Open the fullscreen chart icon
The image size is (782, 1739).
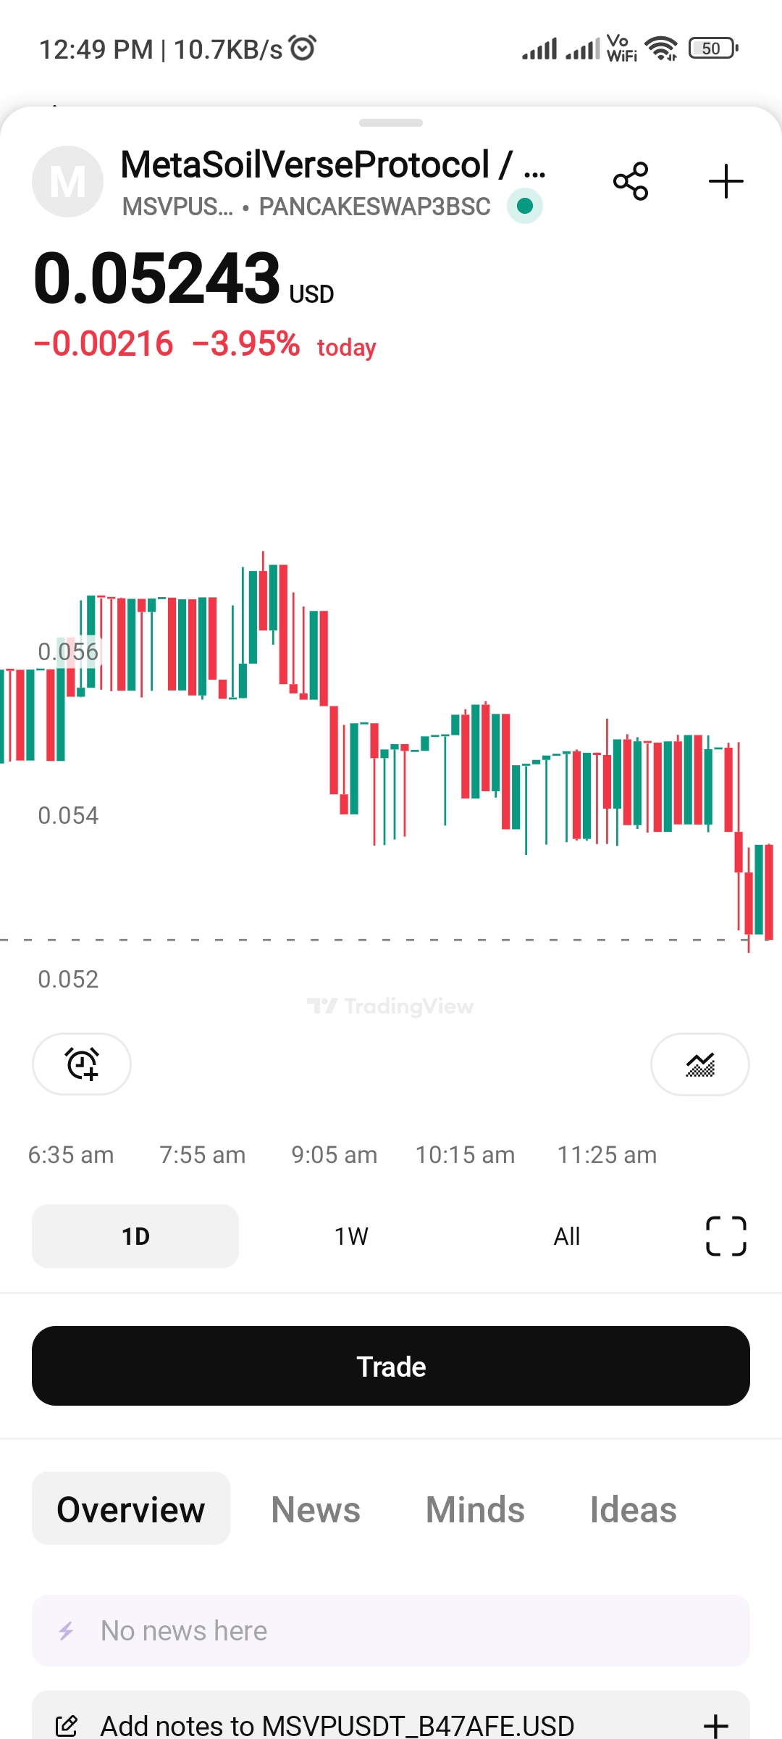coord(726,1236)
